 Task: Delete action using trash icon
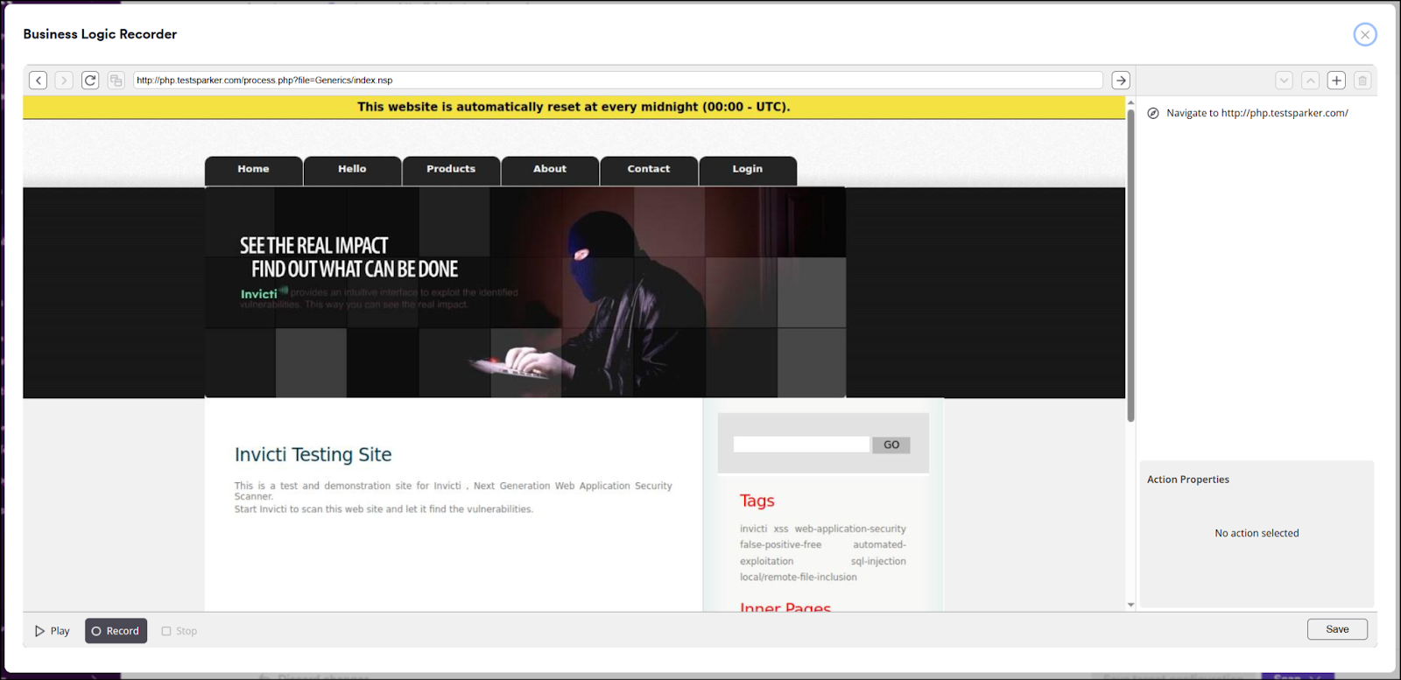(1362, 81)
